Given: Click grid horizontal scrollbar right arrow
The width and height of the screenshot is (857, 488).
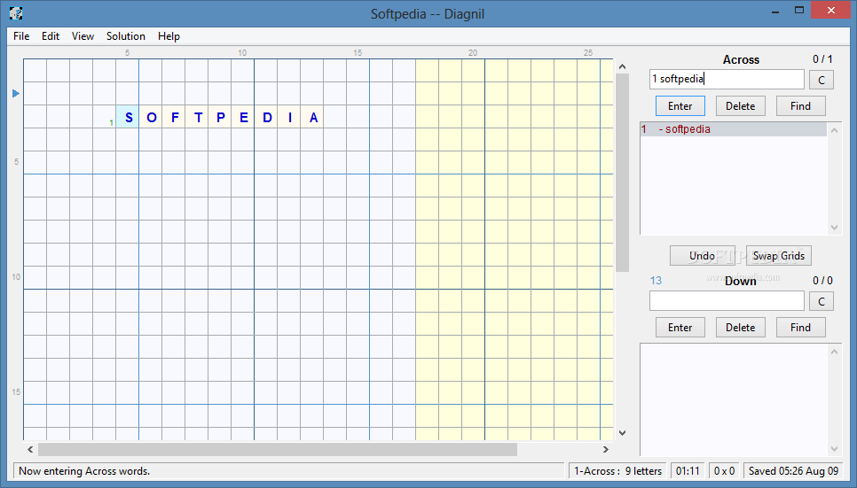Looking at the screenshot, I should 606,449.
